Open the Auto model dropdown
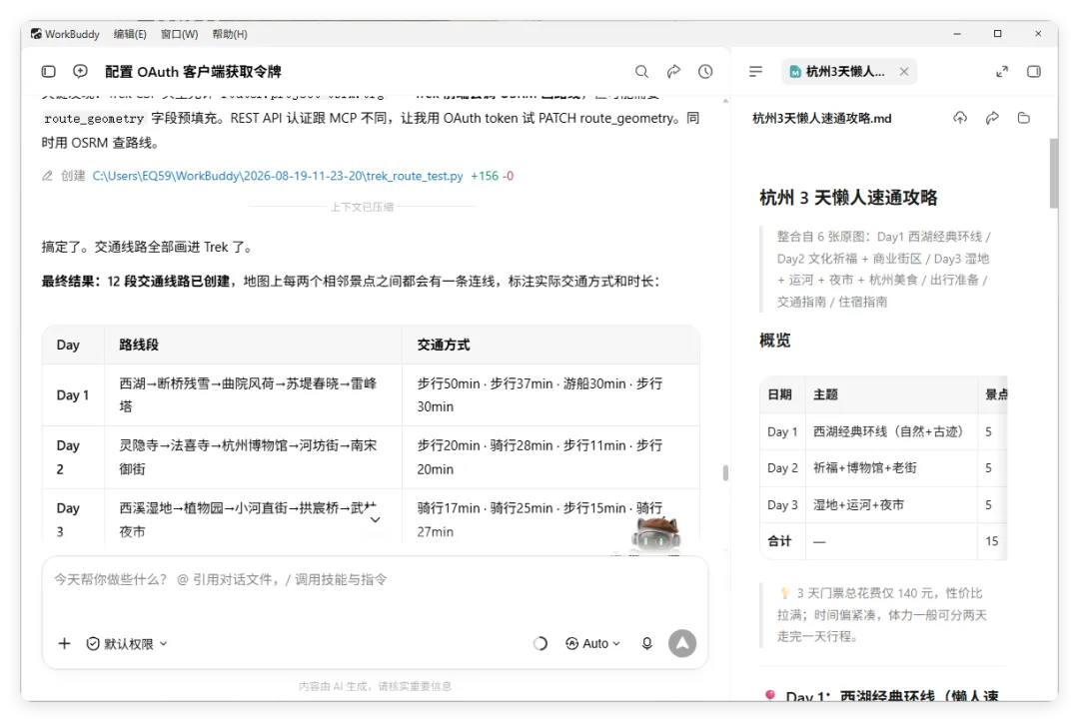Screen dimensions: 1079x722 [592, 644]
